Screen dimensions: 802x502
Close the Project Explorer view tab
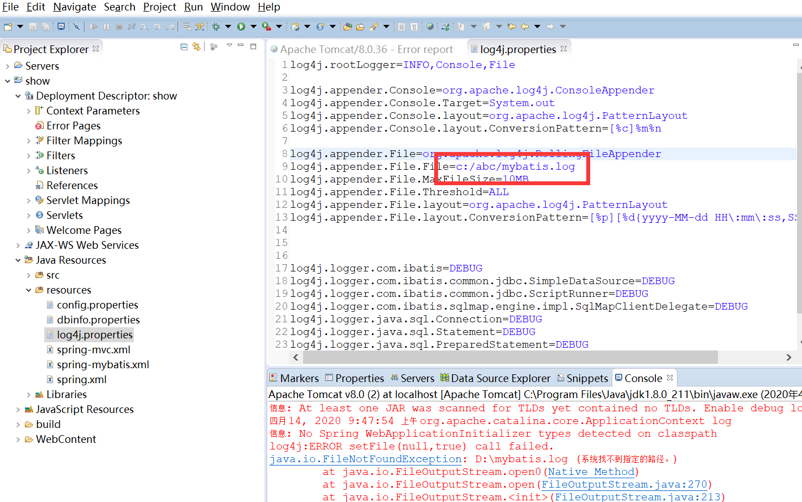click(96, 49)
